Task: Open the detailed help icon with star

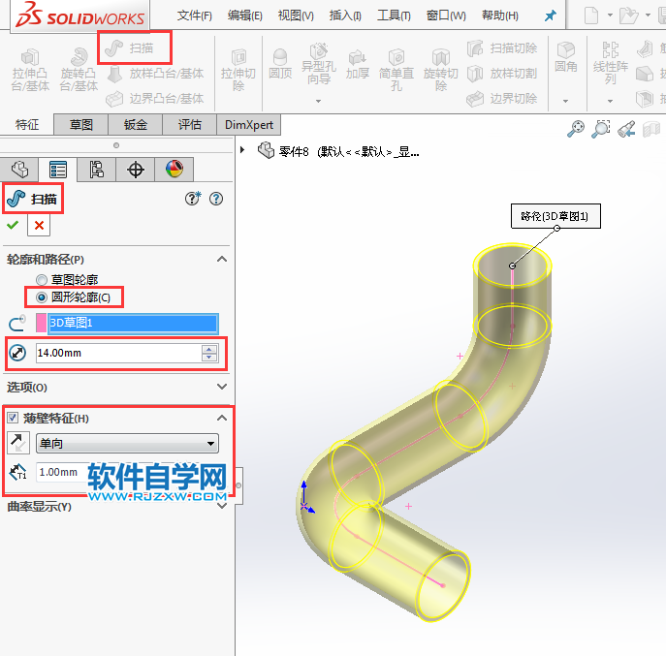Action: point(193,199)
